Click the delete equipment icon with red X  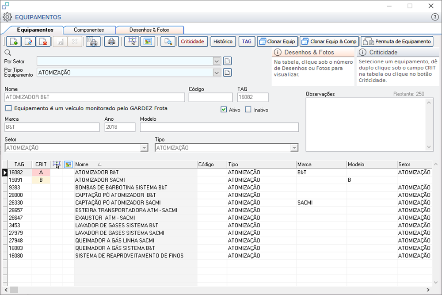click(x=43, y=42)
